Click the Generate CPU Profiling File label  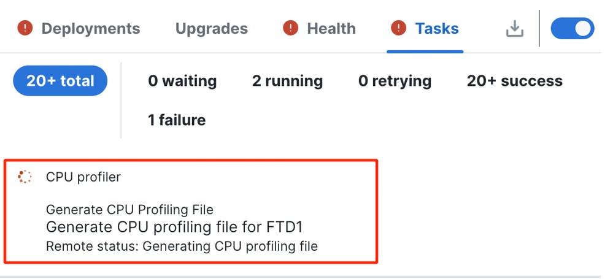[x=130, y=210]
